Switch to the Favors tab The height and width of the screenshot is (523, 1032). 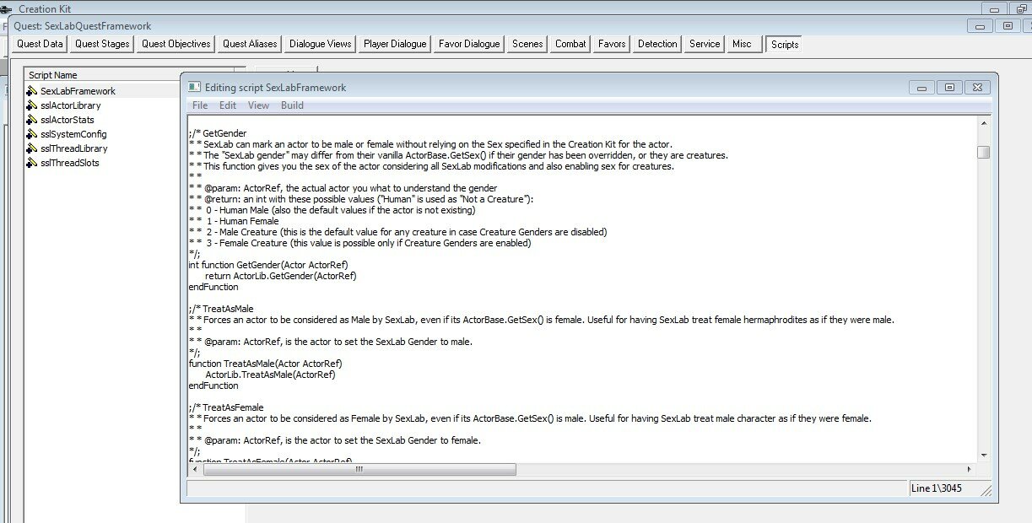[x=612, y=44]
